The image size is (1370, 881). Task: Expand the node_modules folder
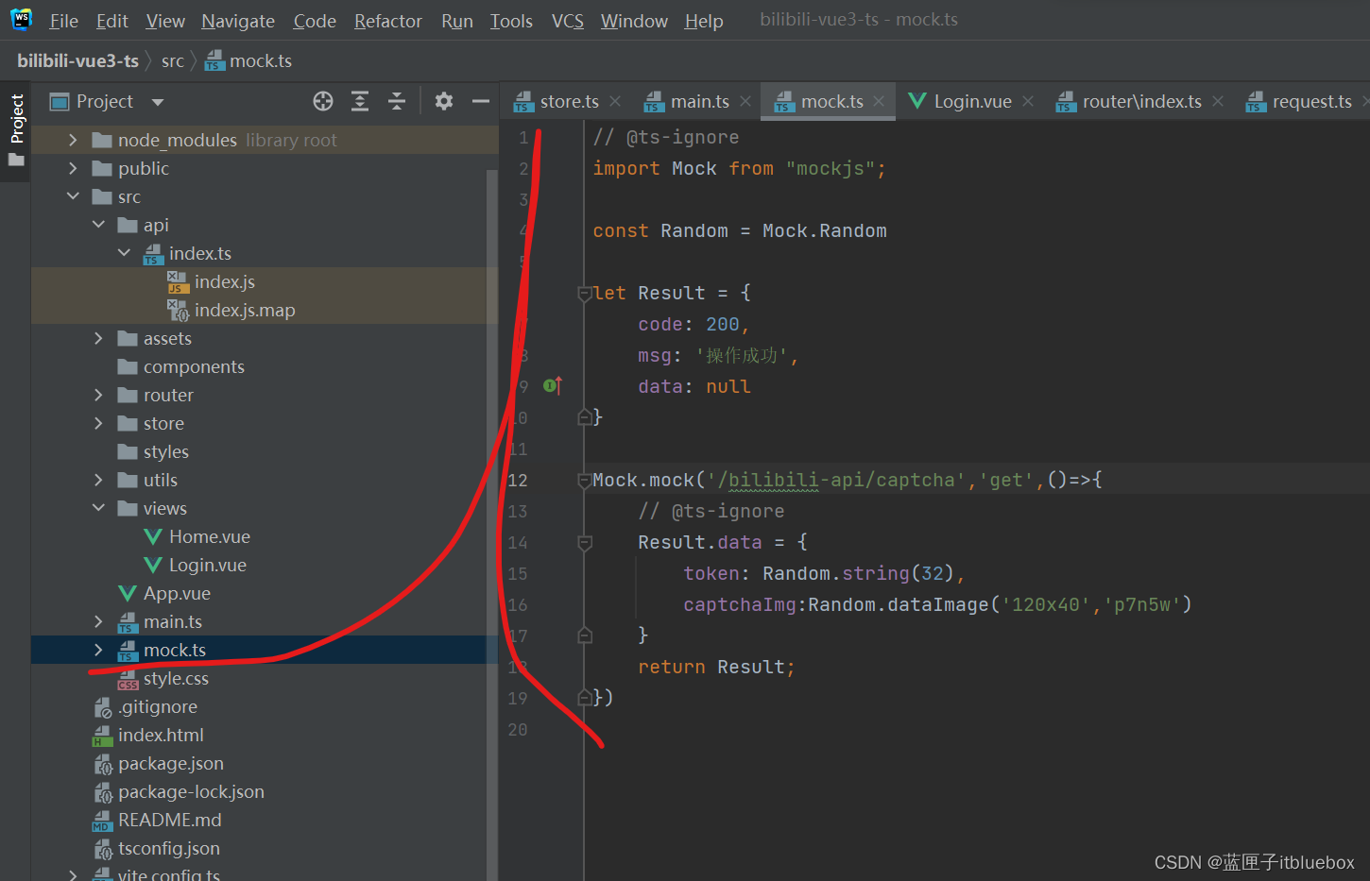(73, 140)
